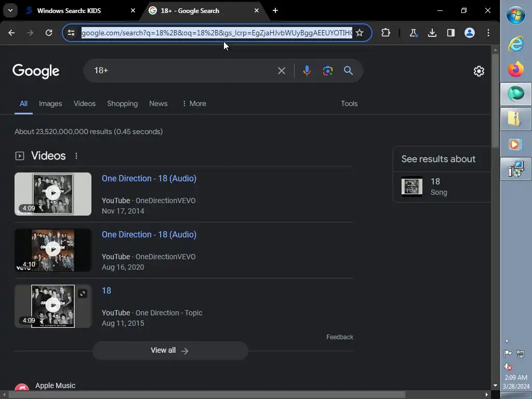
Task: Open the 2014 One Direction 18 video link
Action: pos(149,179)
